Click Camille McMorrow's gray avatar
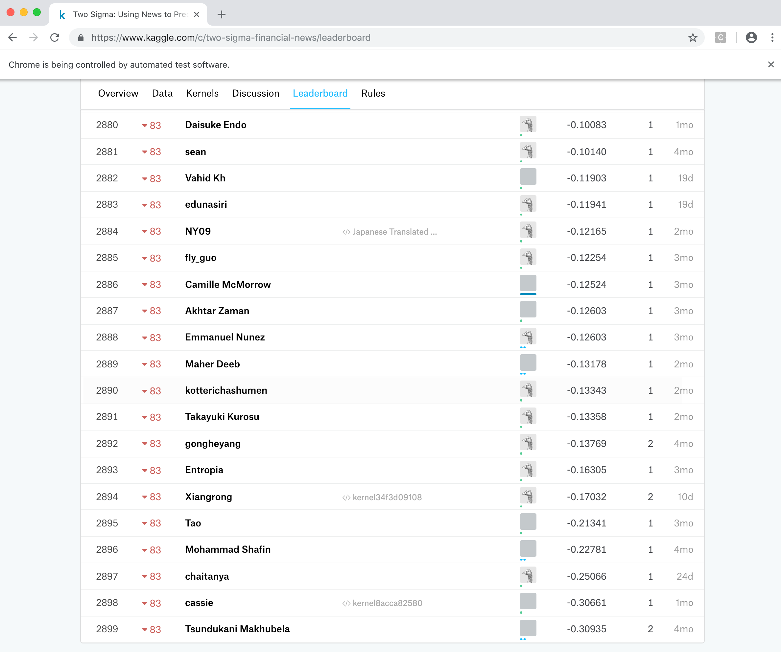The height and width of the screenshot is (652, 781). (528, 283)
